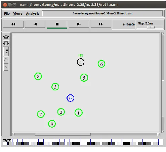Open the File menu

point(7,14)
